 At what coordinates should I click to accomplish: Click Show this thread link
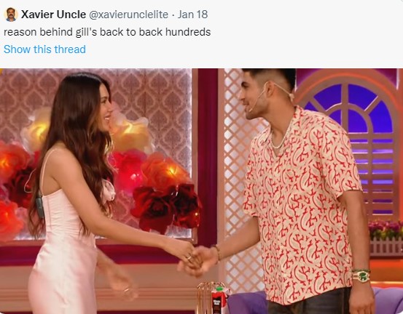[44, 49]
